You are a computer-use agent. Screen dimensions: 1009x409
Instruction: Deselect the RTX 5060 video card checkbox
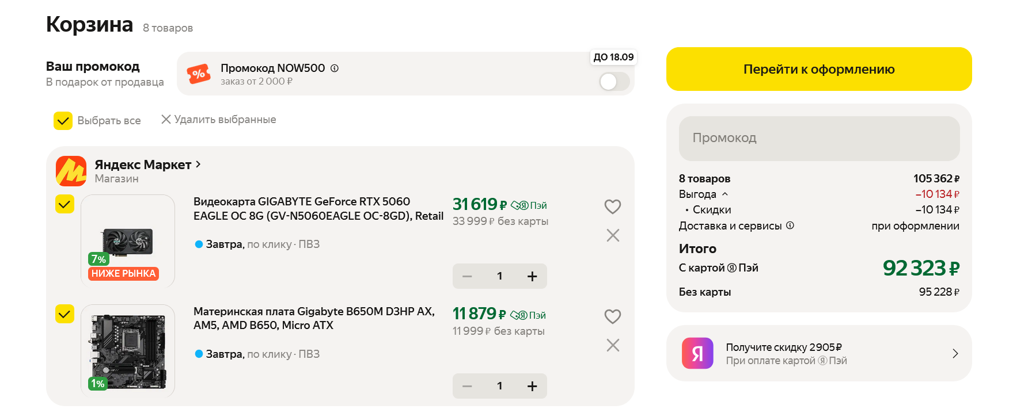[65, 204]
